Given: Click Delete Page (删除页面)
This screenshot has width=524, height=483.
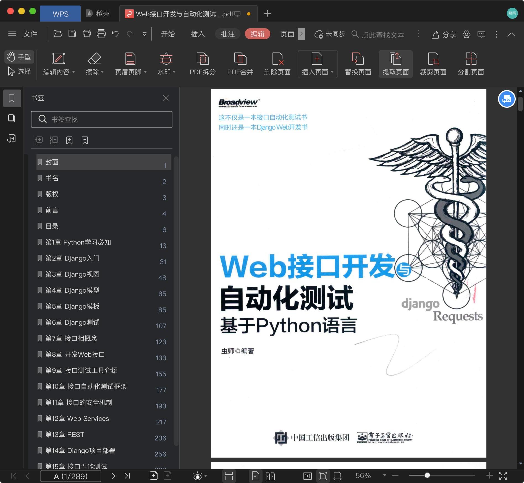Looking at the screenshot, I should point(277,64).
